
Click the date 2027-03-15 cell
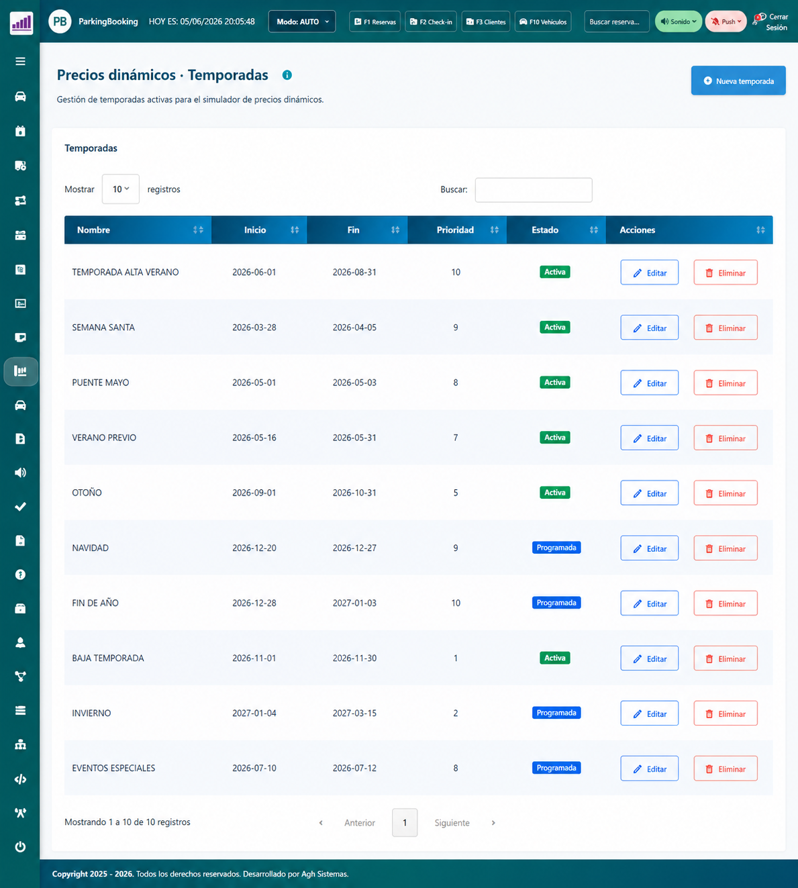tap(354, 713)
